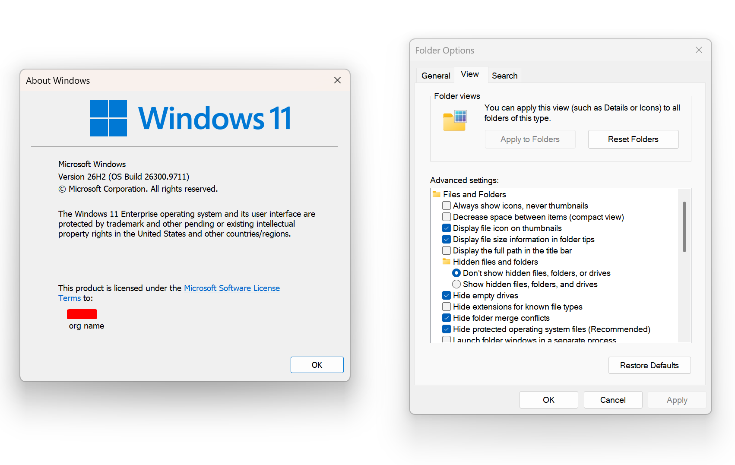Image resolution: width=735 pixels, height=465 pixels.
Task: Toggle Hide protected operating system files checkbox
Action: [447, 329]
